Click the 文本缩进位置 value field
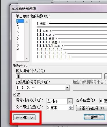This screenshot has width=107, height=127. pyautogui.click(x=57, y=108)
